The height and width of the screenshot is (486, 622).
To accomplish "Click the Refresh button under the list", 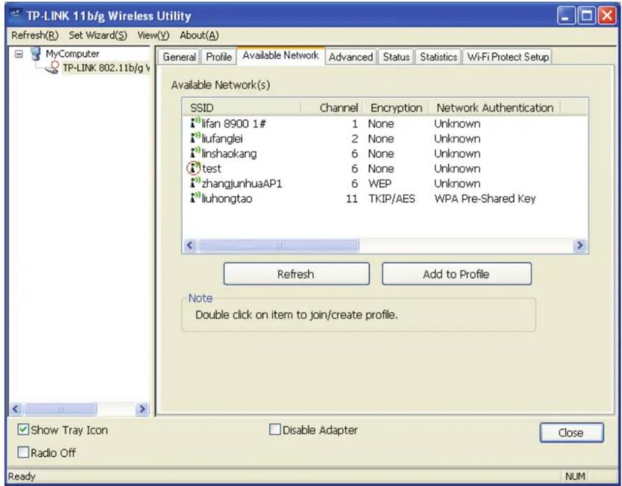I will point(296,274).
